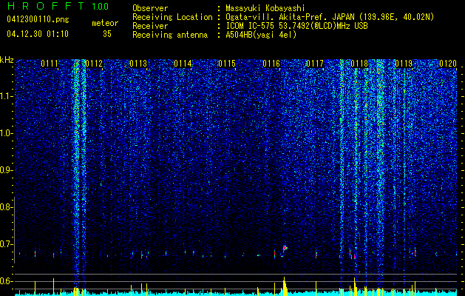Click the 0120 time marker
Screen dimensions: 465x296
(x=448, y=64)
